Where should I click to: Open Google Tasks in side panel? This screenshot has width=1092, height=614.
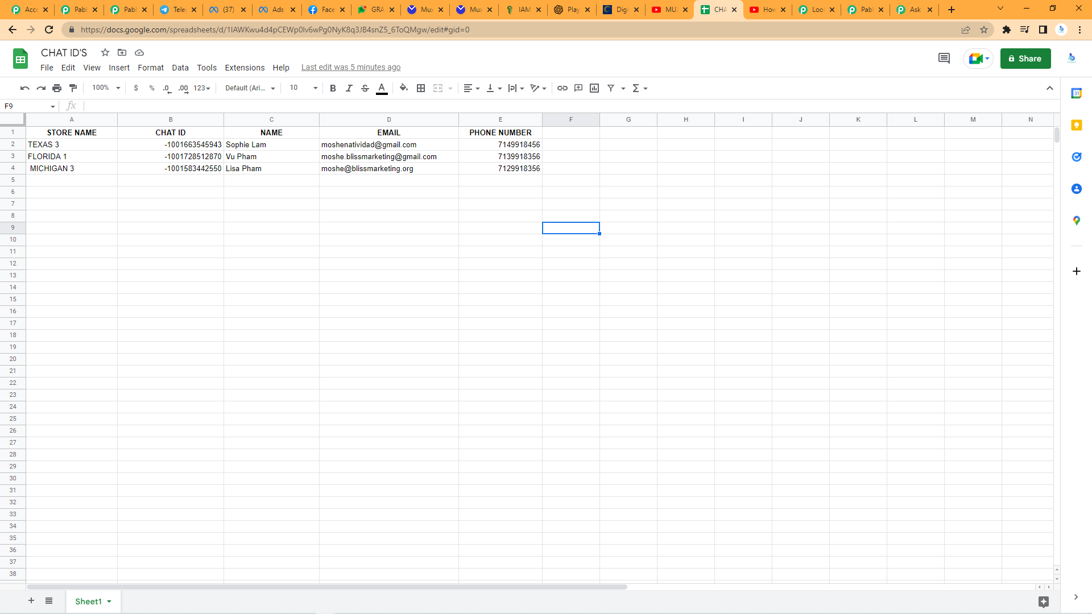(x=1077, y=157)
